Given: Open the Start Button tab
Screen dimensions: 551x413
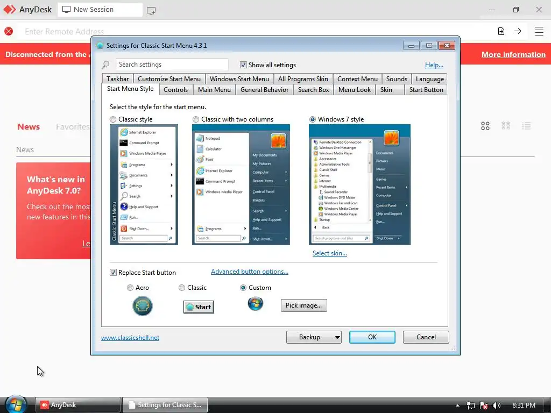Looking at the screenshot, I should pyautogui.click(x=426, y=90).
